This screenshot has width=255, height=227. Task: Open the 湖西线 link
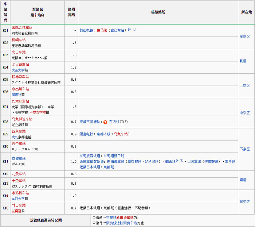[170, 162]
